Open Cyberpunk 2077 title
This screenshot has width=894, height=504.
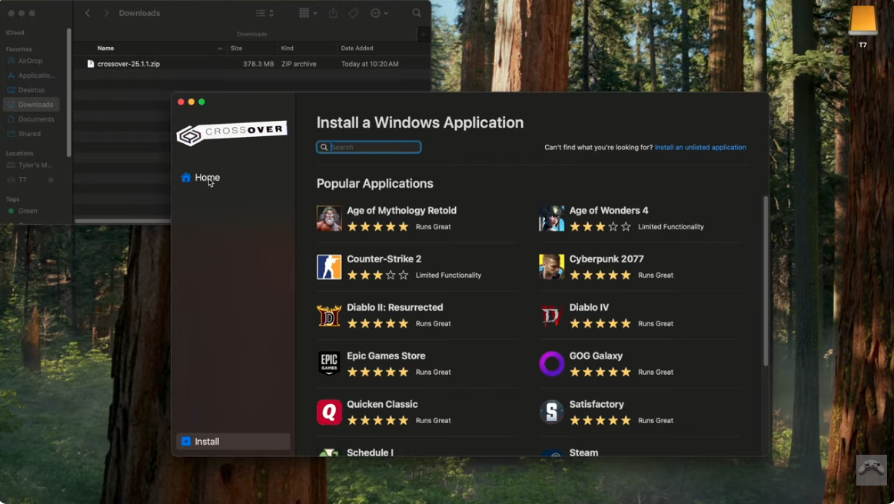(606, 259)
